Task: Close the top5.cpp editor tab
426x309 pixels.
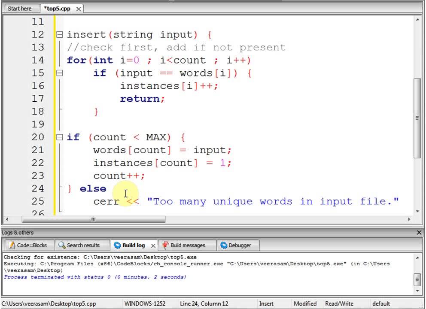Action: tap(79, 9)
